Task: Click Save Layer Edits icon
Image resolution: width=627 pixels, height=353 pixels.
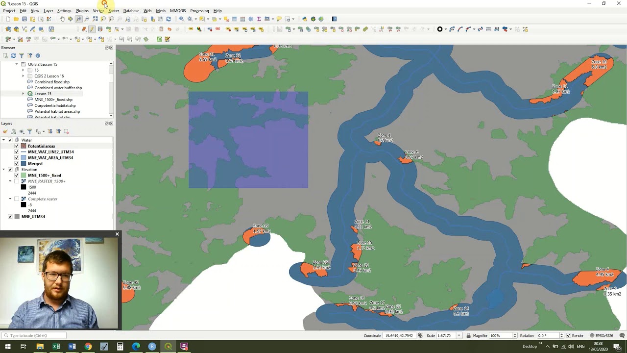Action: [x=100, y=29]
